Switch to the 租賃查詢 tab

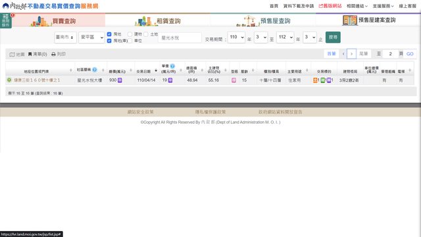[x=158, y=20]
